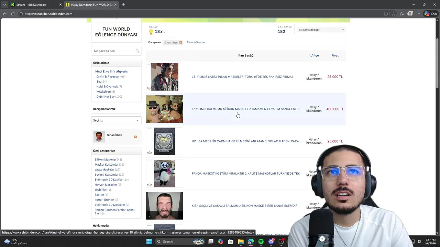The image size is (440, 247).
Task: Click the bearded silicone mask thumbnail
Action: [x=164, y=206]
